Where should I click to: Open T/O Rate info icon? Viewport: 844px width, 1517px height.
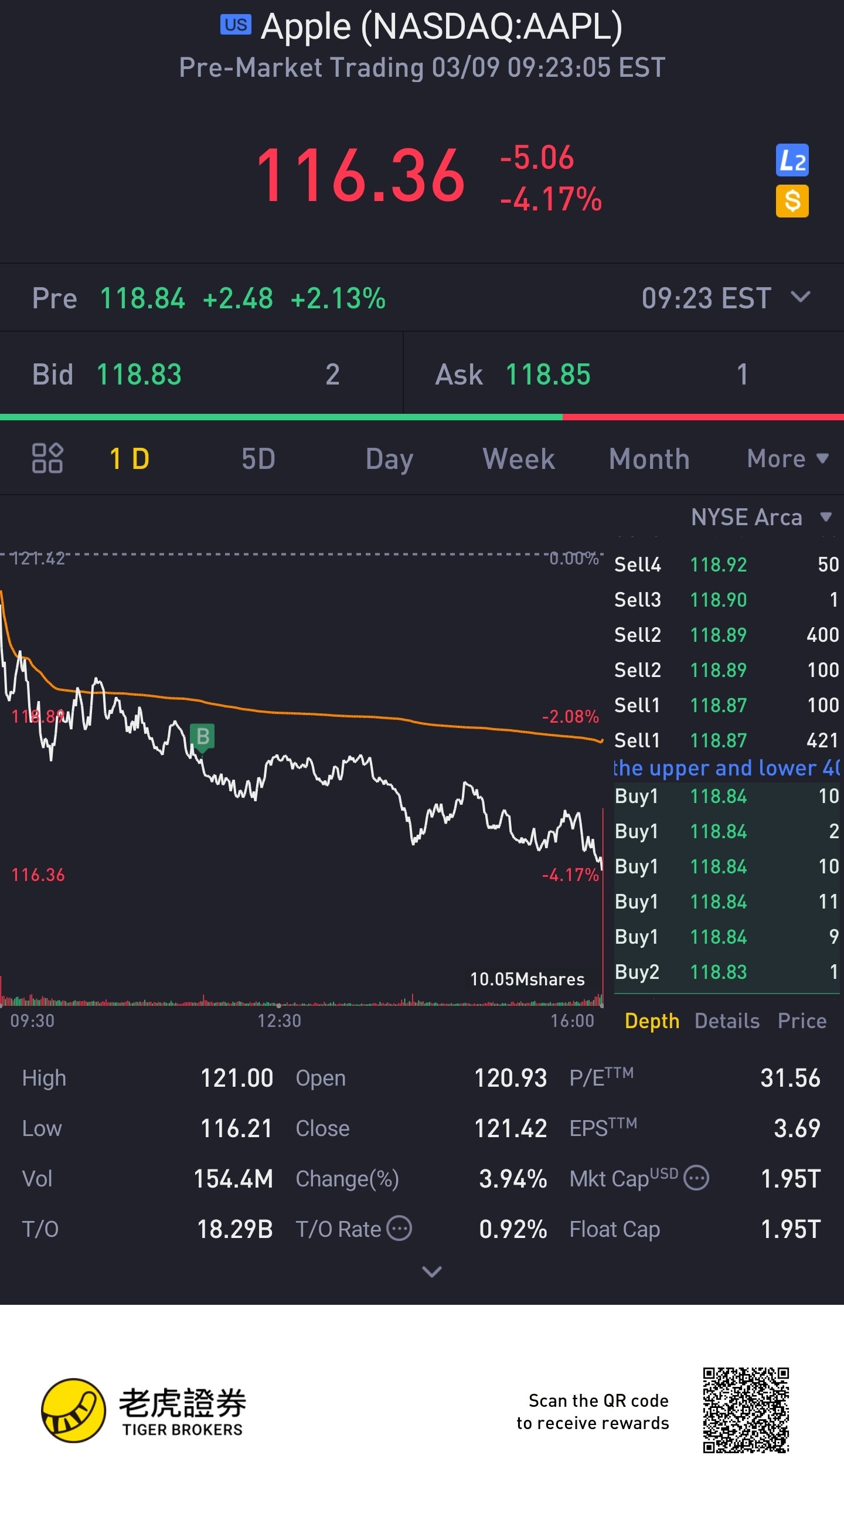(x=399, y=1229)
